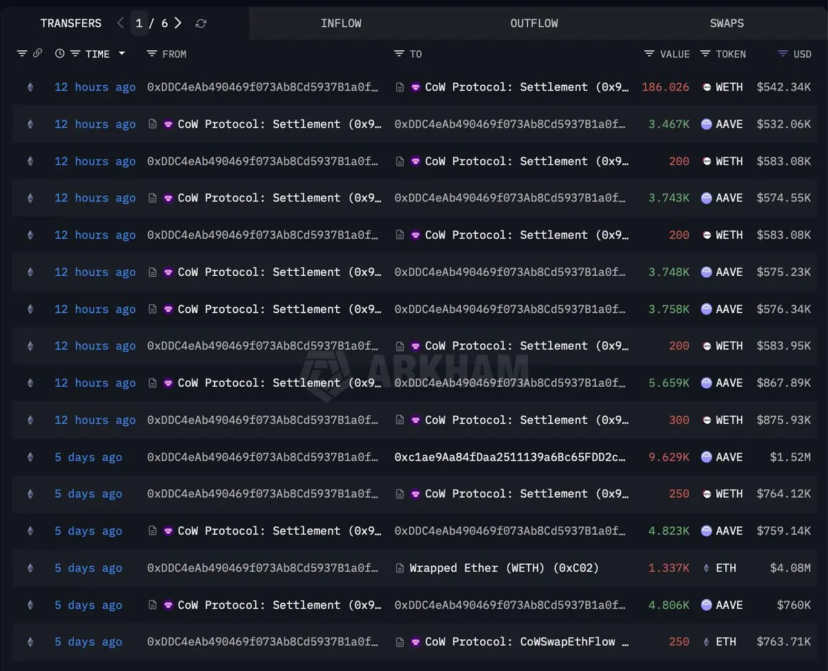Click the '5 days ago' timestamp in $4.08M row
Screen dimensions: 828x671
(88, 568)
